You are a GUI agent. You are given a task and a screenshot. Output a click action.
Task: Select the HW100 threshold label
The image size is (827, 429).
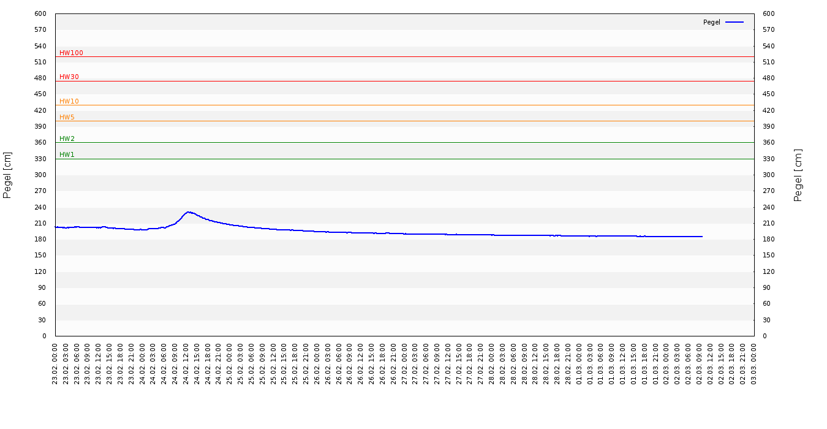[71, 53]
